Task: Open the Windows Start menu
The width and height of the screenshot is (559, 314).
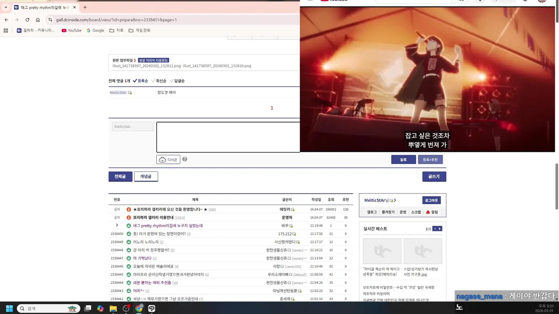Action: [x=9, y=308]
